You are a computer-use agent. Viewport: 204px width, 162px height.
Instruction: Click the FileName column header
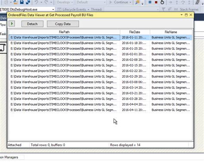click(171, 32)
